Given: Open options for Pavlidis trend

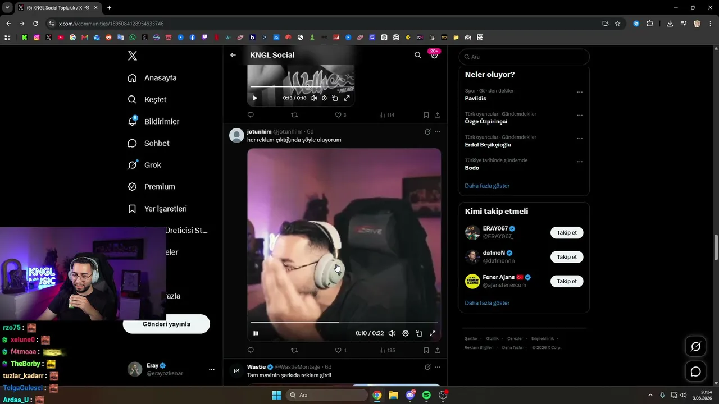Looking at the screenshot, I should [x=580, y=92].
